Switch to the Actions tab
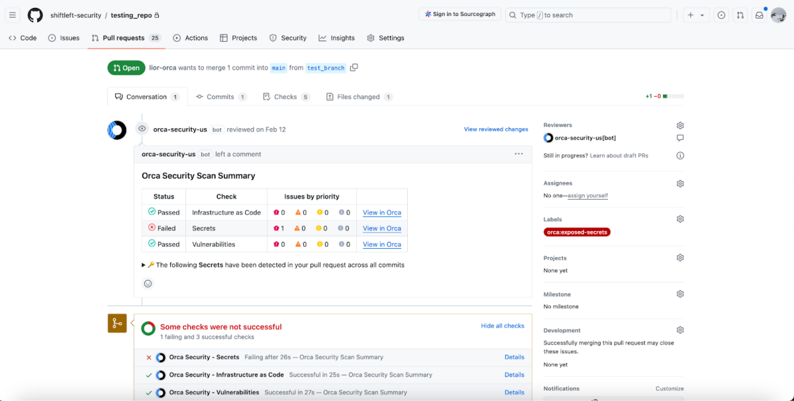Image resolution: width=794 pixels, height=401 pixels. [x=191, y=38]
